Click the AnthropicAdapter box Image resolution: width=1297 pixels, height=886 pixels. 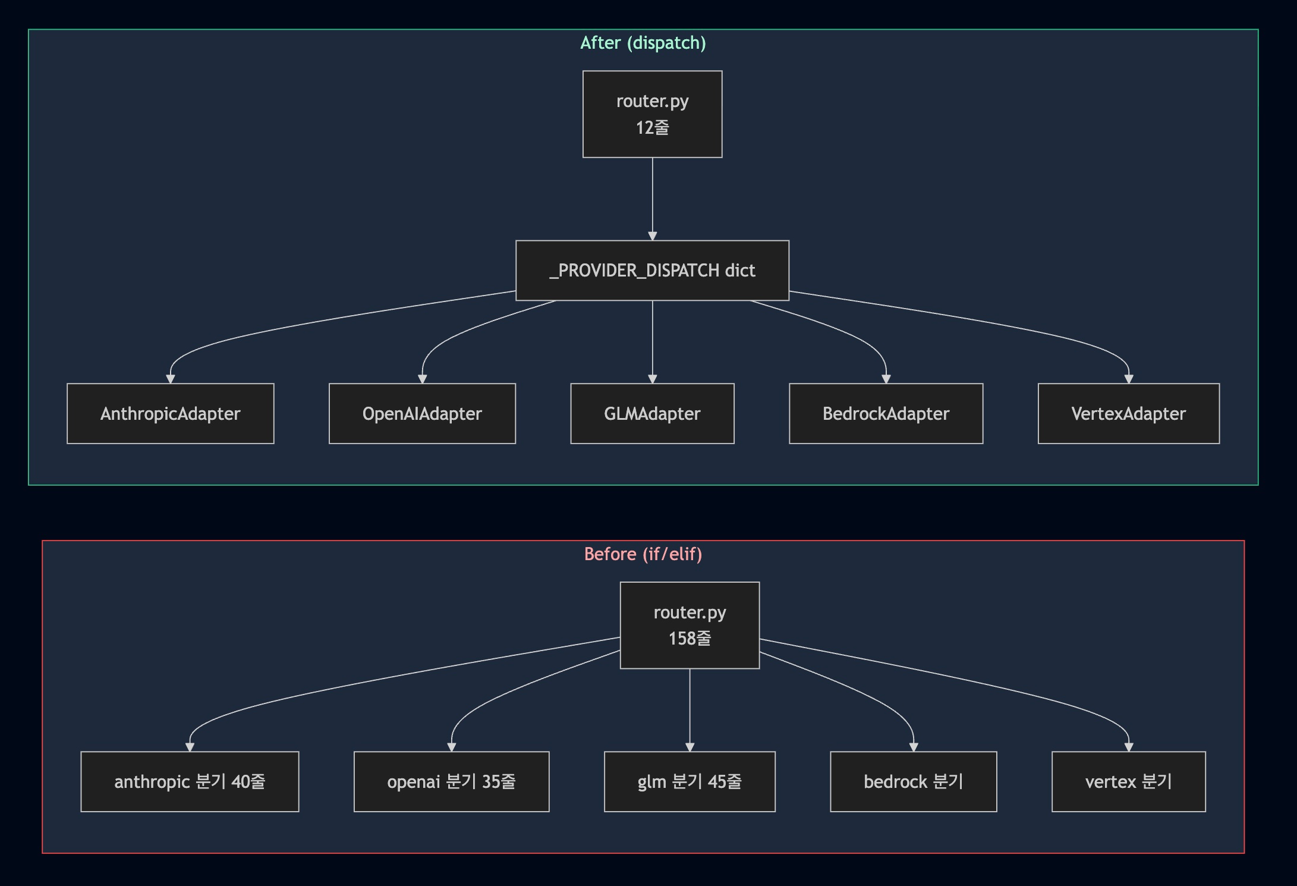[170, 413]
